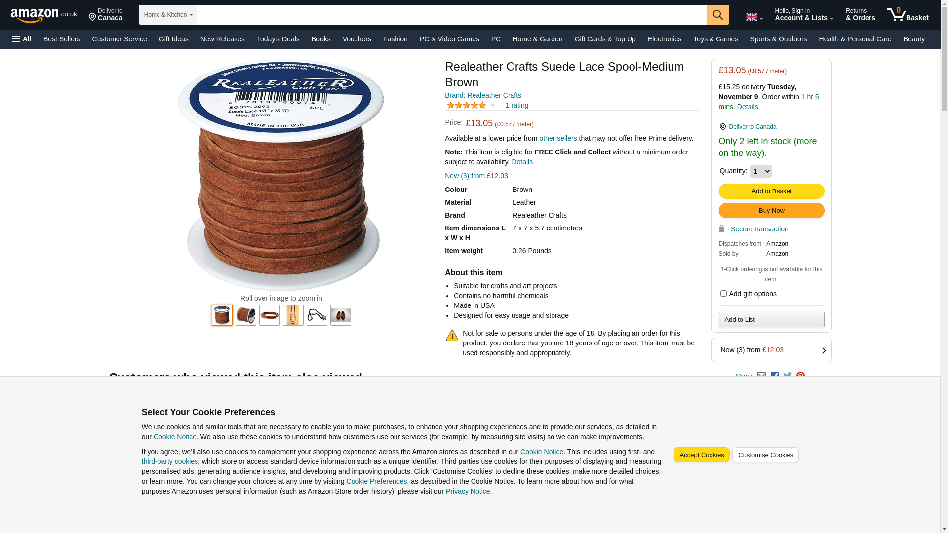This screenshot has width=948, height=533.
Task: Click the orange search magnifier button
Action: click(718, 15)
